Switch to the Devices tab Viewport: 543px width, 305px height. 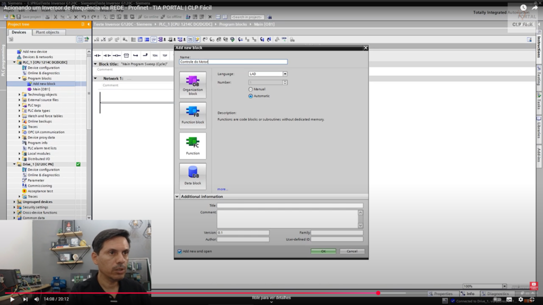click(x=19, y=32)
